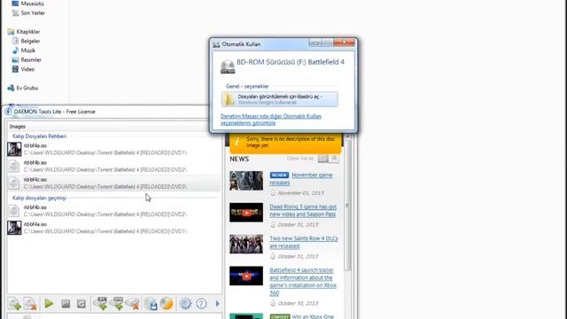Select the rld-bf4c.iso DVD3 image row
Viewport: 567px width, 319px height.
tap(113, 183)
